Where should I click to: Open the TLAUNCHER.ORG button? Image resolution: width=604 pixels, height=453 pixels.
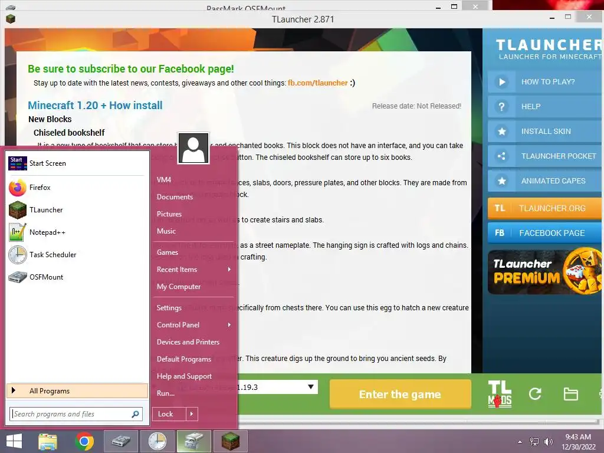pos(545,208)
